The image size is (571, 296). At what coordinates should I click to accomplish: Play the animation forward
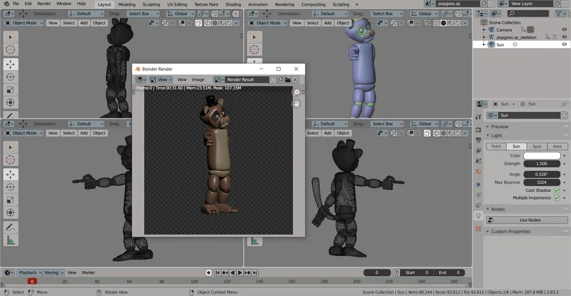coord(240,273)
